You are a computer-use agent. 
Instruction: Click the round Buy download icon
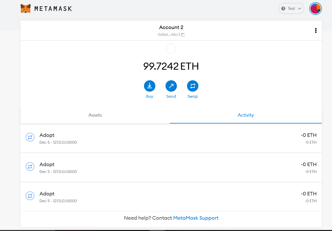pos(150,86)
